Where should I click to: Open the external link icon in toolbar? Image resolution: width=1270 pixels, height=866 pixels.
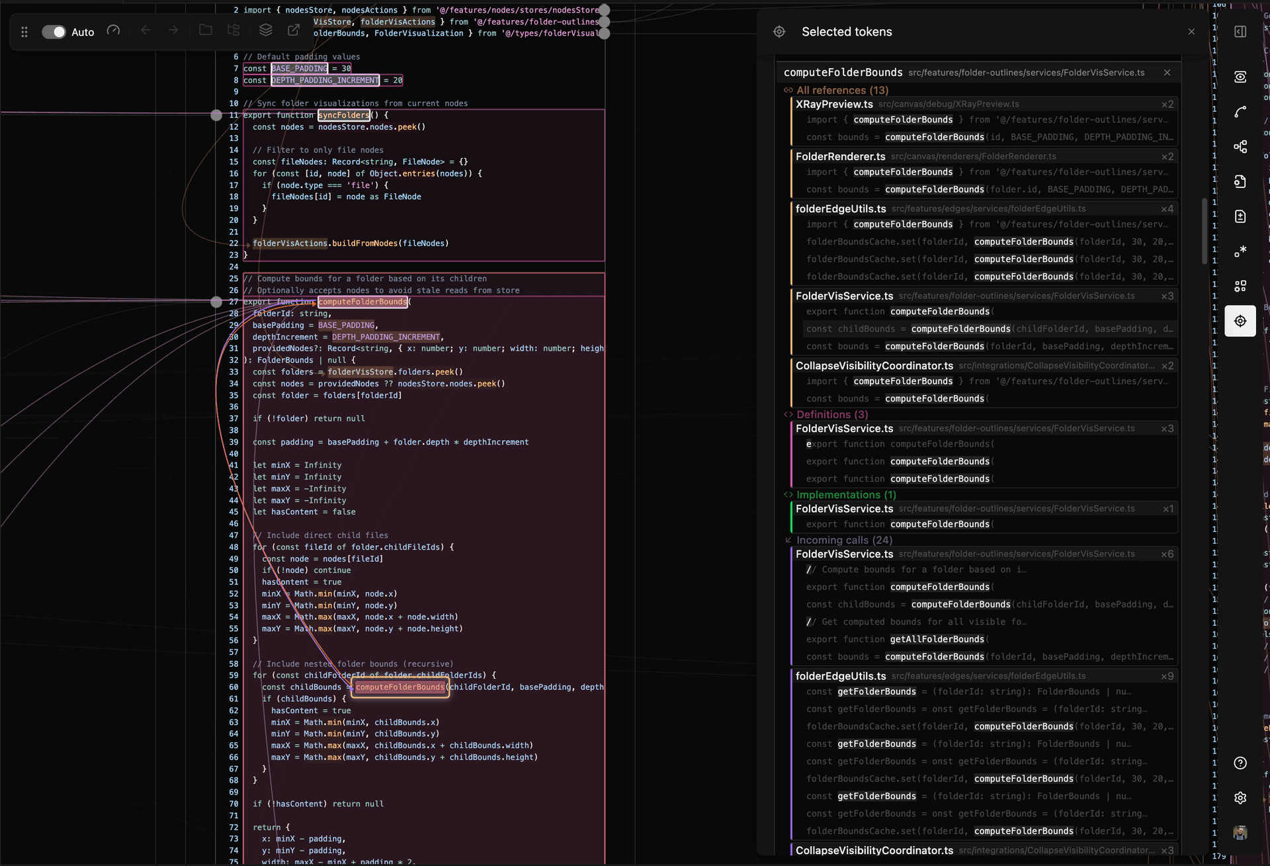click(294, 30)
